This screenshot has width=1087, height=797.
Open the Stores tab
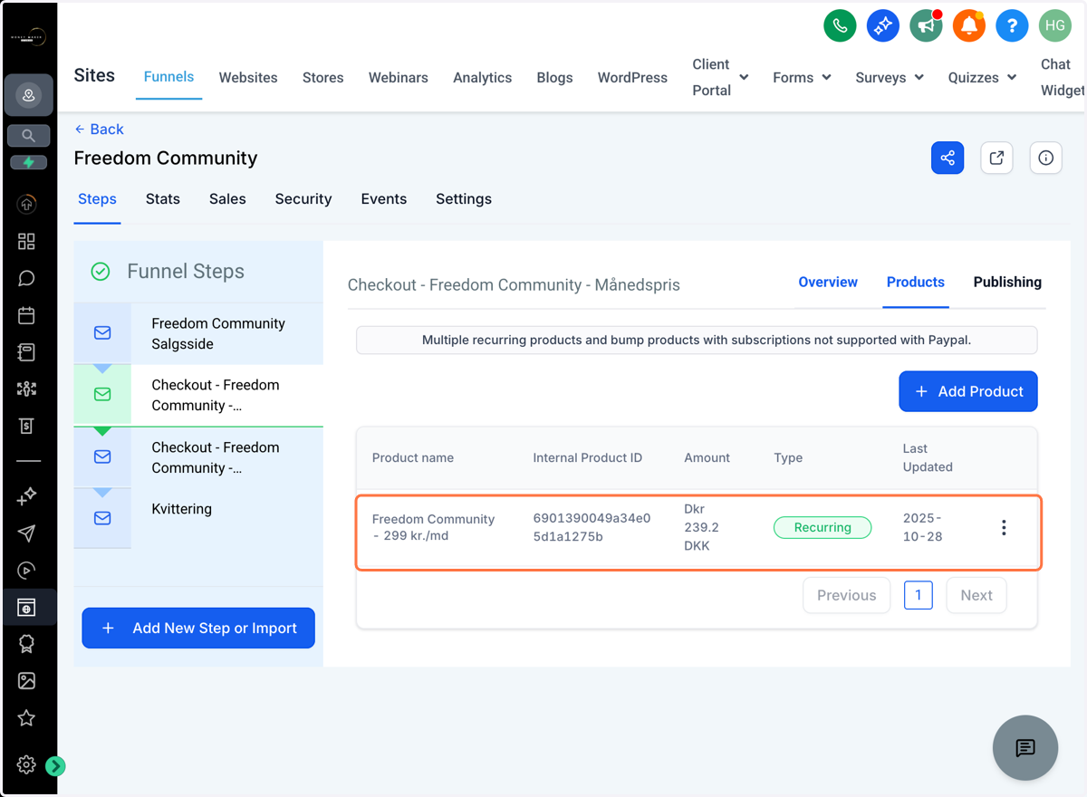[x=322, y=78]
